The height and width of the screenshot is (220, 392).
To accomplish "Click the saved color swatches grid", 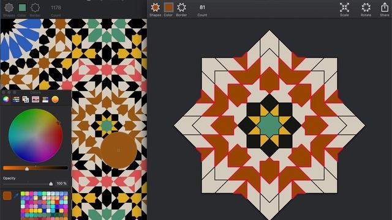I will 44,205.
